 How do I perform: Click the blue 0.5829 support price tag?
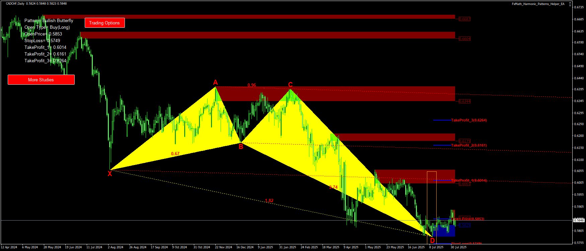(x=464, y=225)
